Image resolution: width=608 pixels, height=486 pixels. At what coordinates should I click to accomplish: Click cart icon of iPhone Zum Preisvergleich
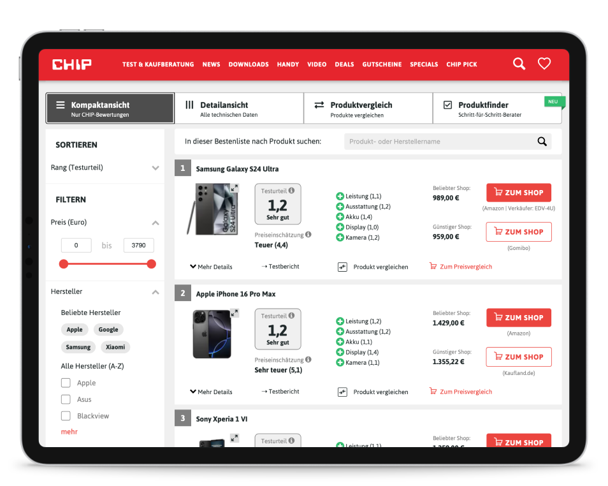(433, 391)
